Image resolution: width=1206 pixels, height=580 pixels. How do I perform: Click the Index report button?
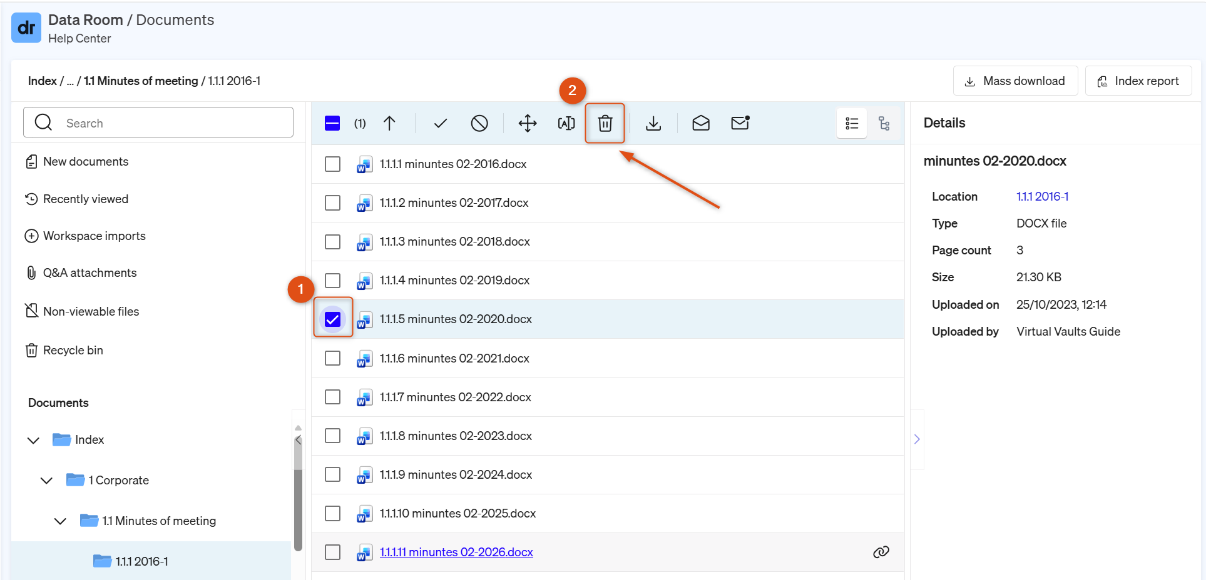click(x=1138, y=81)
